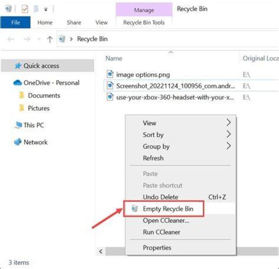Switch to the Share ribbon tab
Viewport: 279px width, 269px height.
(74, 22)
